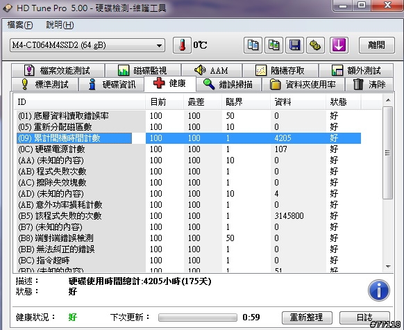The width and height of the screenshot is (404, 330).
Task: Click the 目前 column header
Action: click(165, 102)
